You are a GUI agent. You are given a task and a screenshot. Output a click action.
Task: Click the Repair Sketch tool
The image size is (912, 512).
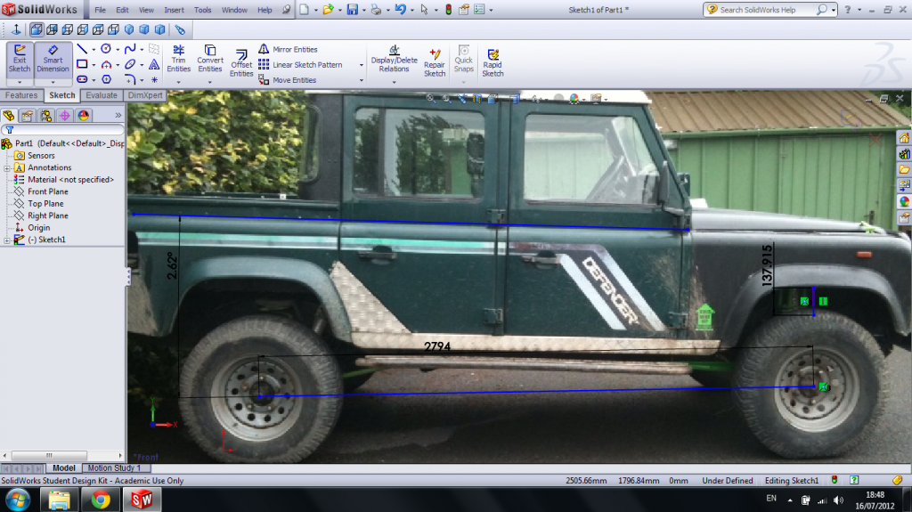tap(435, 63)
